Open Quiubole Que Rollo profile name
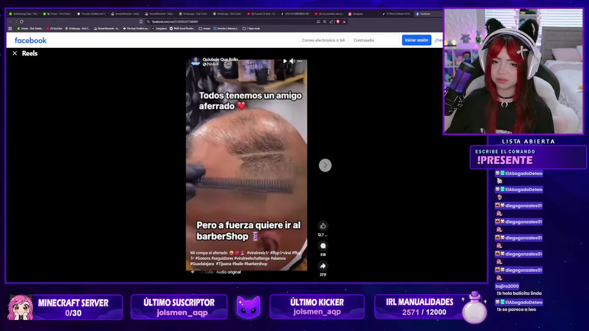Screen dimensions: 589x331 220,59
